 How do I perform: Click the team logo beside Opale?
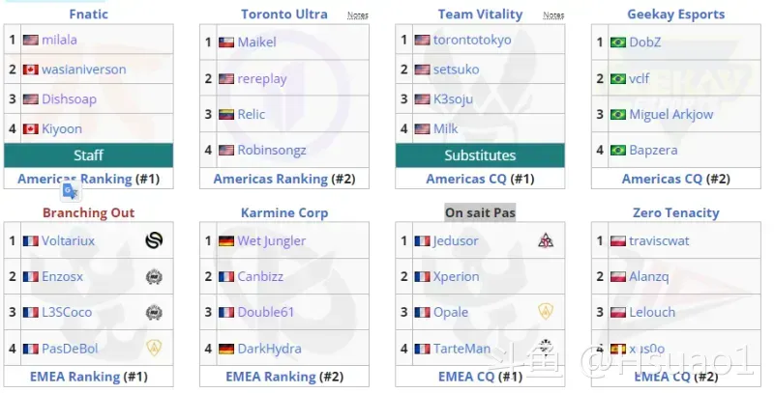[546, 312]
